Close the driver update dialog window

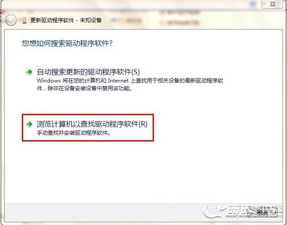pyautogui.click(x=272, y=4)
